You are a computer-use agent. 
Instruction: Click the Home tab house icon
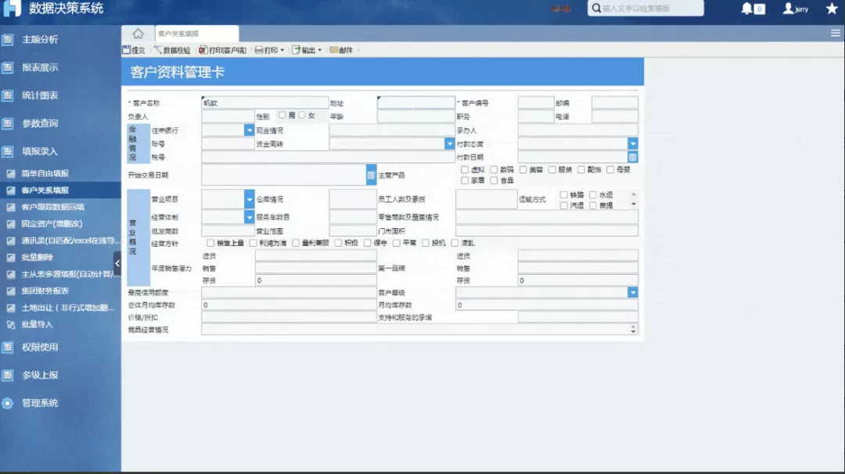click(x=137, y=33)
